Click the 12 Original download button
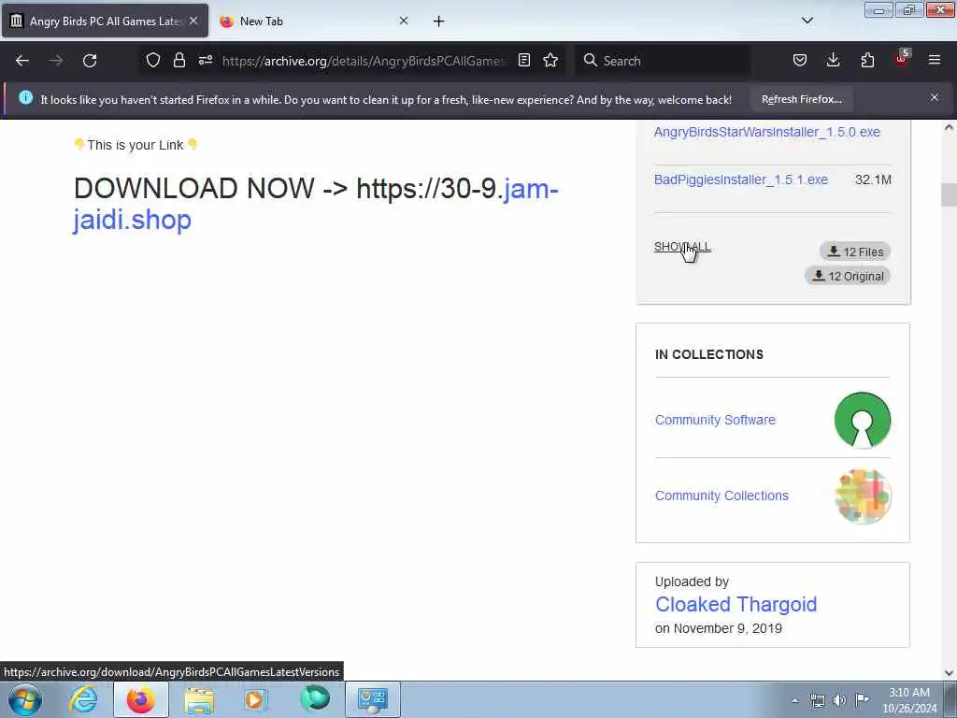This screenshot has width=957, height=718. pyautogui.click(x=848, y=276)
